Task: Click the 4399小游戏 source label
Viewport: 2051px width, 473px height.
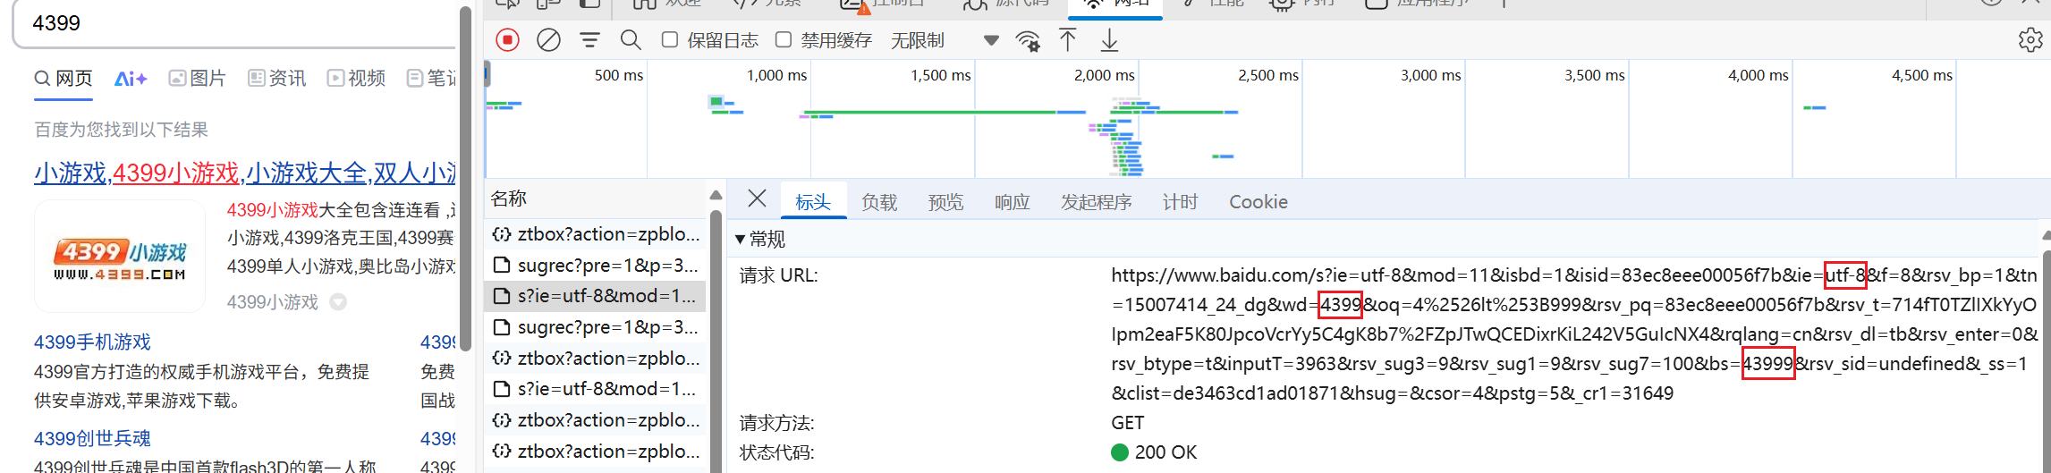Action: coord(273,302)
